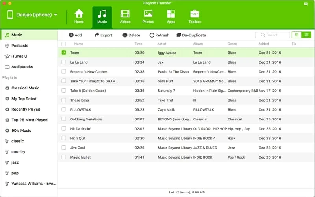Image resolution: width=315 pixels, height=197 pixels.
Task: Switch to grid view icon
Action: tap(297, 35)
